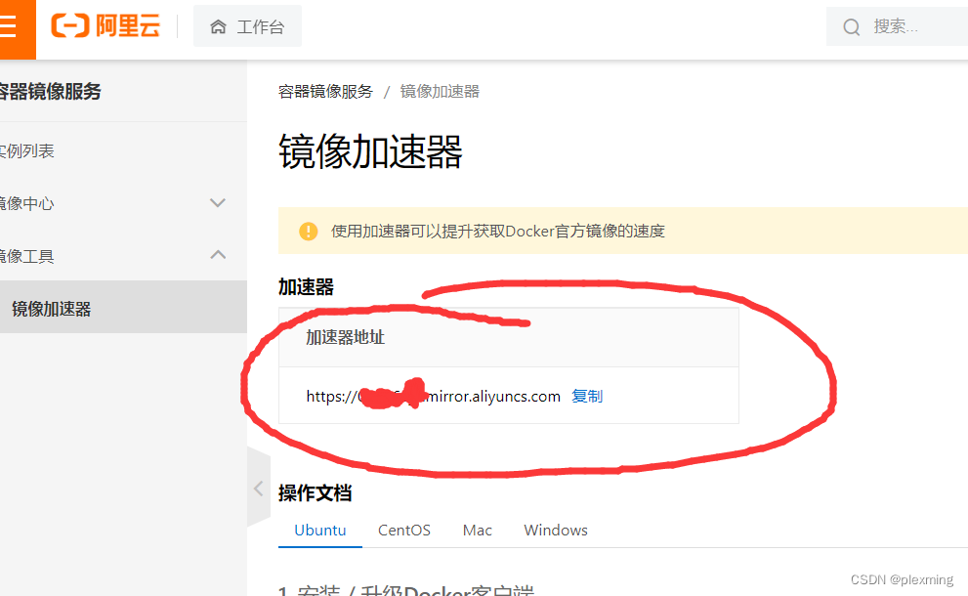Select 镜像加速器 sidebar item

(123, 308)
